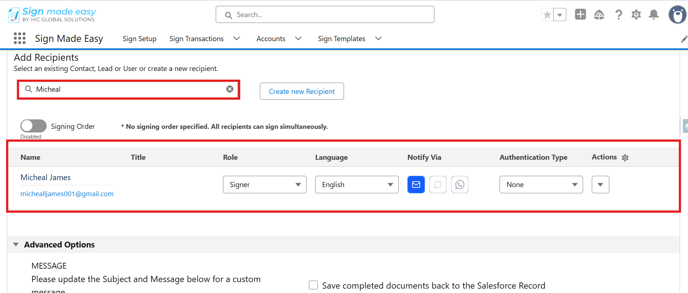Open the Trailhead guidance icon
Screen dimensions: 688x293
[599, 15]
